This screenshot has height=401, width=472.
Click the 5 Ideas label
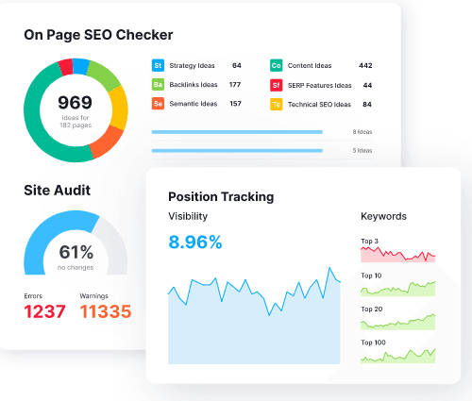[362, 151]
